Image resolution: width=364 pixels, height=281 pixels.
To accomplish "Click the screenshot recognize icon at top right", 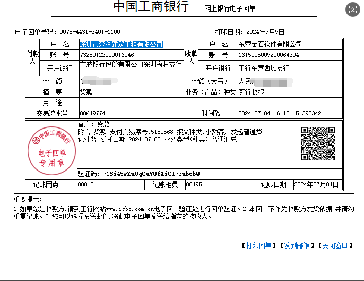I will [353, 10].
